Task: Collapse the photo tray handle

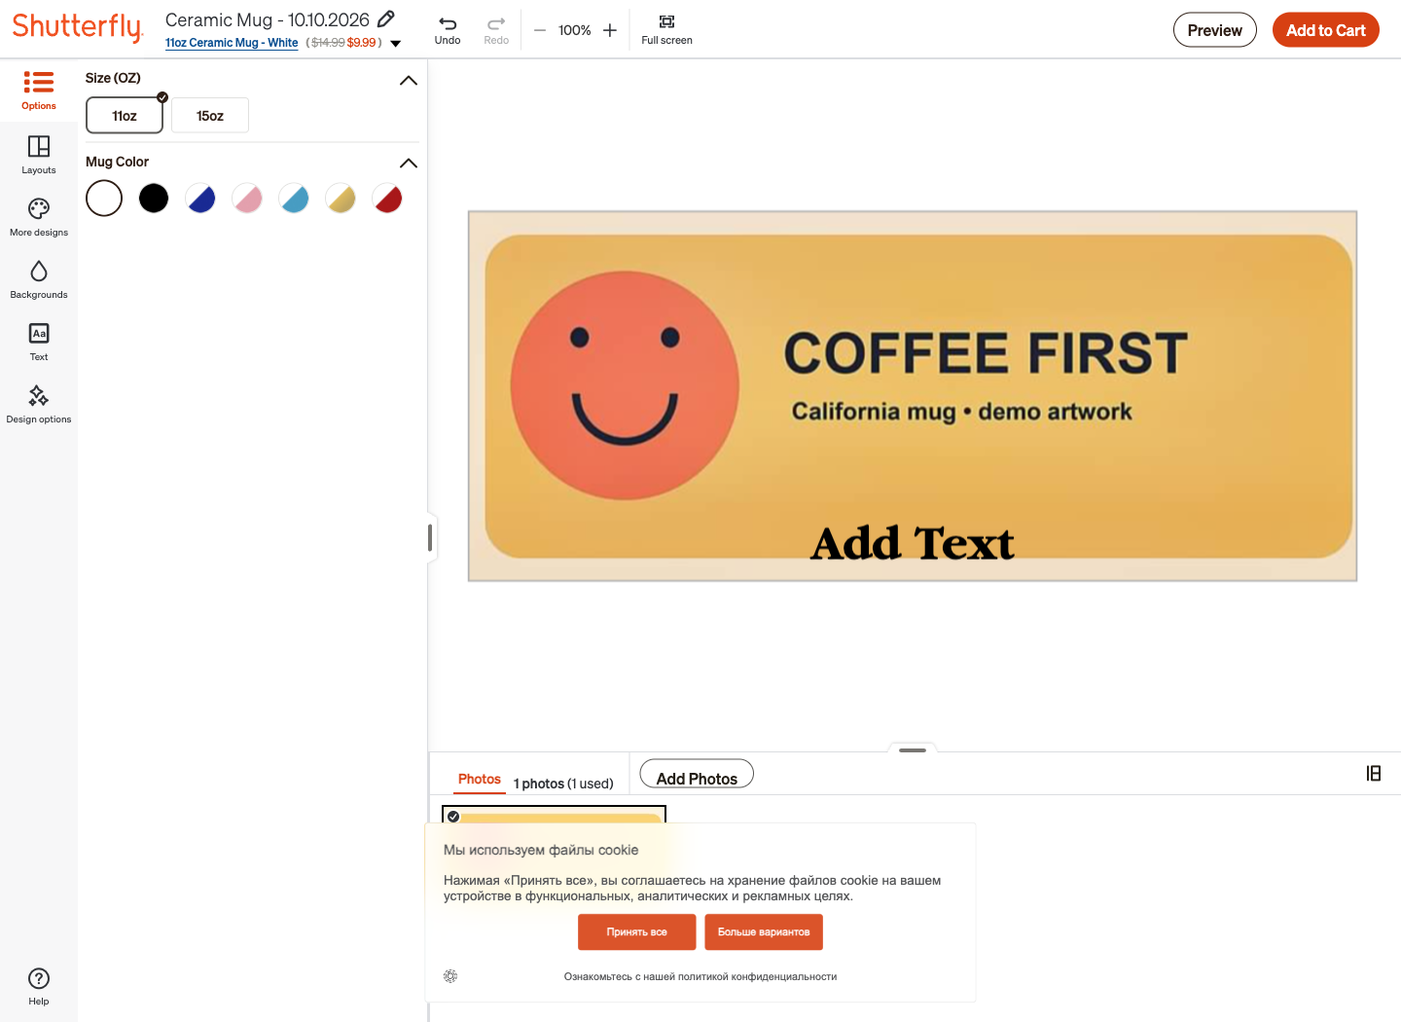Action: (x=913, y=749)
